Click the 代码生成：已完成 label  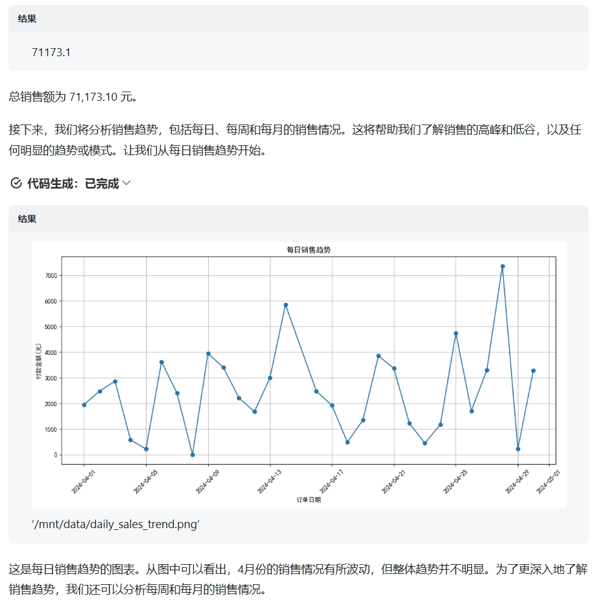tap(73, 183)
